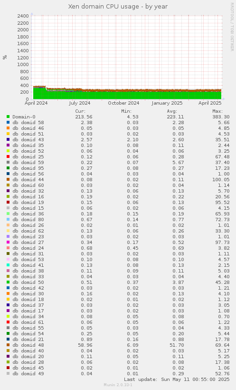This screenshot has height=390, width=236.
Task: Select the legend label "db domid 25"
Action: click(28, 156)
